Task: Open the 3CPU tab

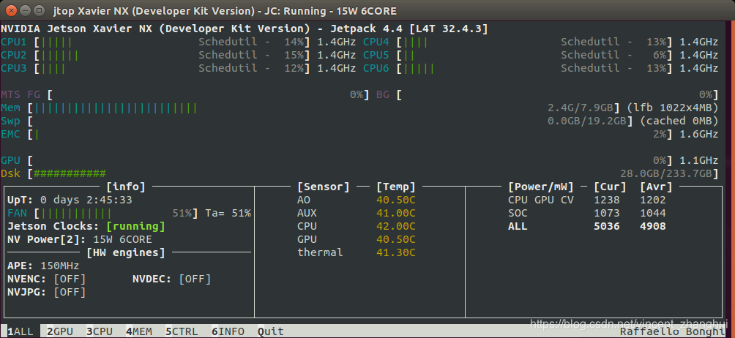Action: 100,331
